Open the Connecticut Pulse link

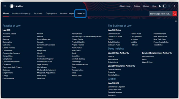(115, 36)
